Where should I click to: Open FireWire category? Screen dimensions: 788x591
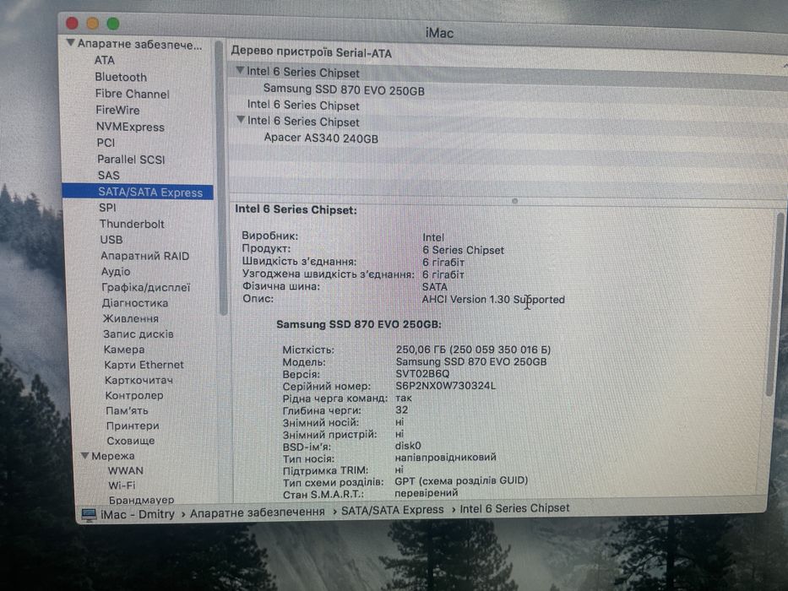[x=117, y=110]
